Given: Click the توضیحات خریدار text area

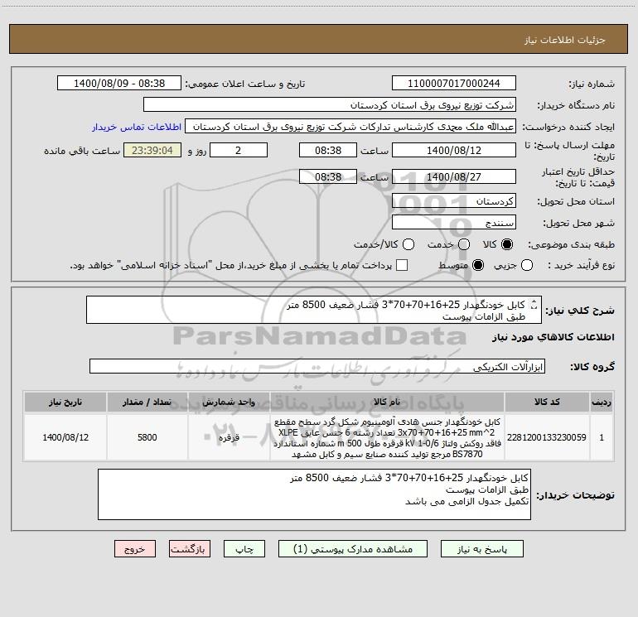Looking at the screenshot, I should click(x=314, y=494).
